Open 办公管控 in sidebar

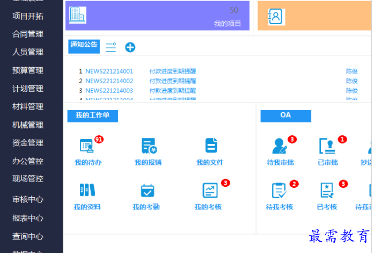28,161
